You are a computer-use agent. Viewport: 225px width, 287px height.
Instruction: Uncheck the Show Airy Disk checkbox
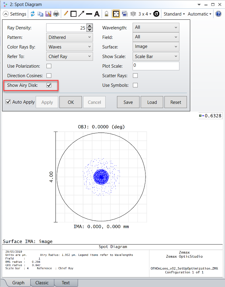click(49, 85)
